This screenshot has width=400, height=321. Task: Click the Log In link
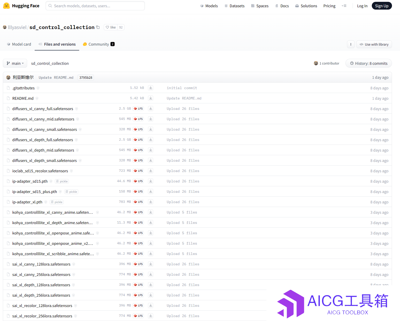click(362, 6)
